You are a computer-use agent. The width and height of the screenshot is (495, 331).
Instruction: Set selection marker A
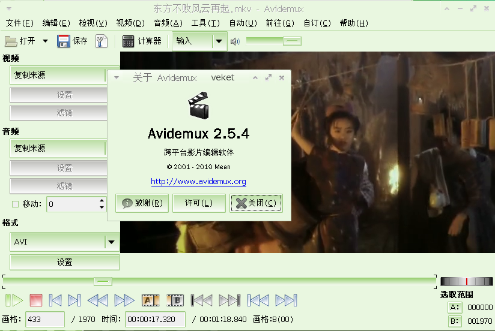(151, 300)
